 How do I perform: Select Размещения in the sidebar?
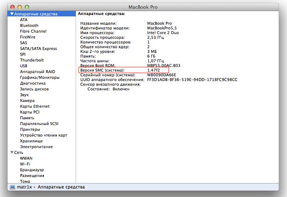32,176
